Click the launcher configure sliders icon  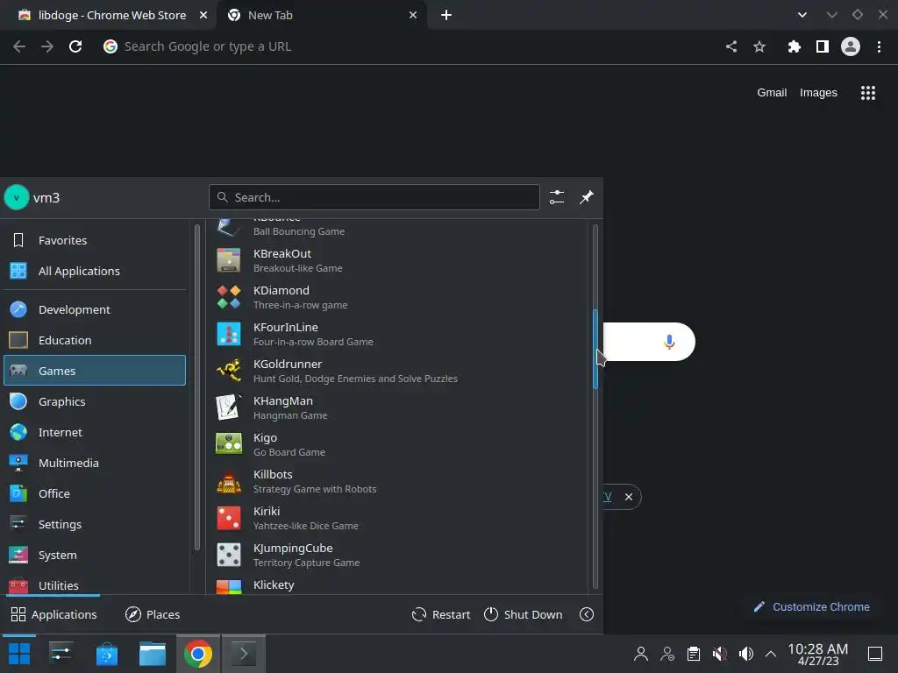[x=557, y=197]
